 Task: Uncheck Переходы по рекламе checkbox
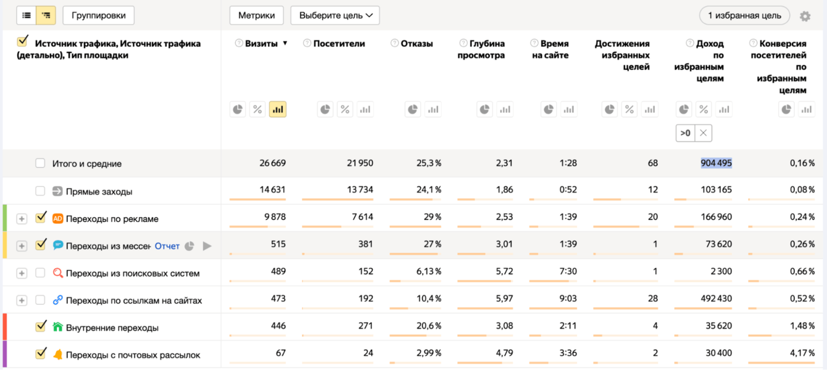point(41,218)
